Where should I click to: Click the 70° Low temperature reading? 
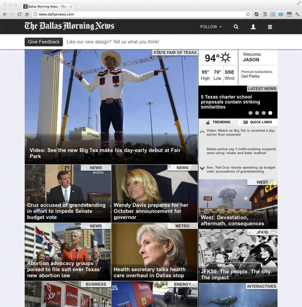217,75
